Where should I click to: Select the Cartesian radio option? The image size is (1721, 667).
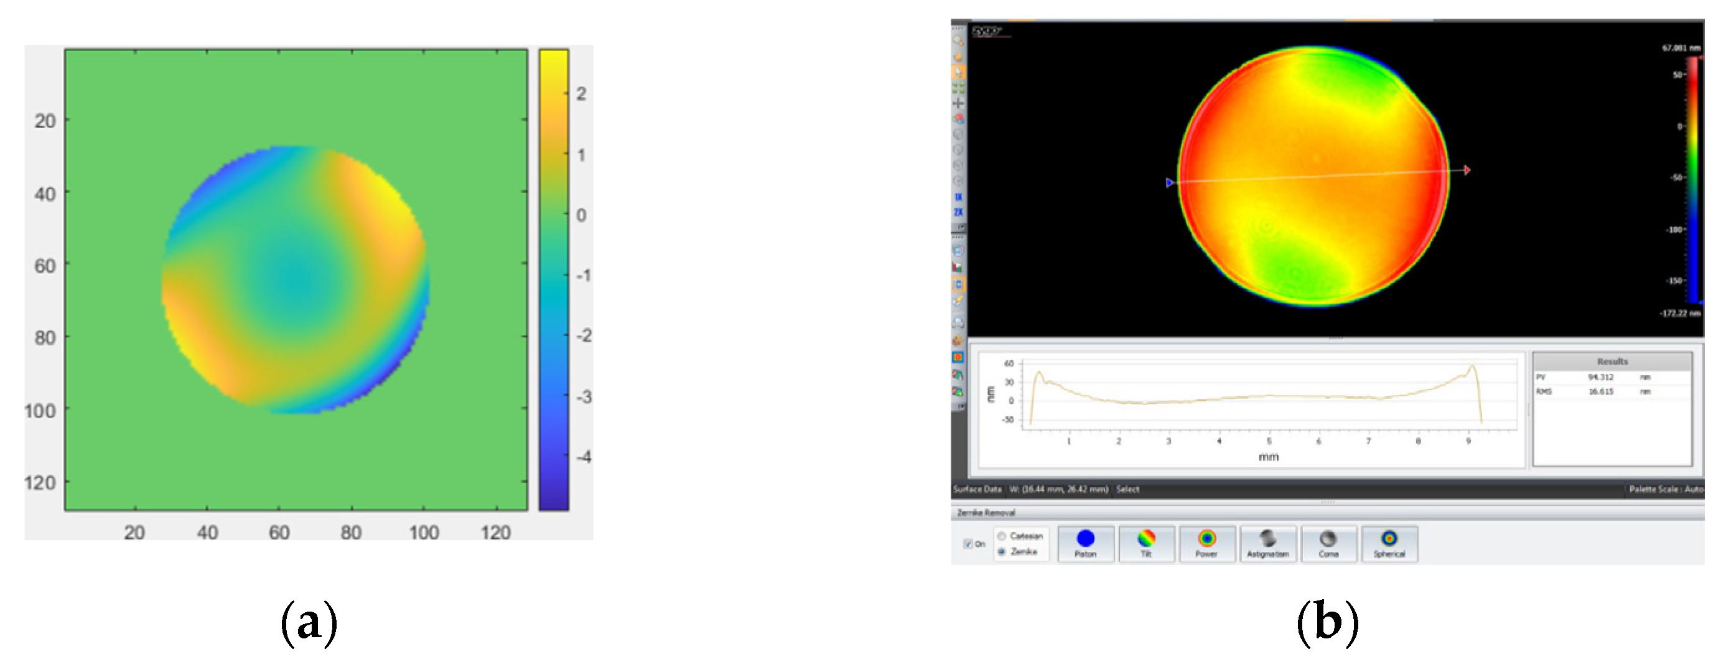[1002, 536]
